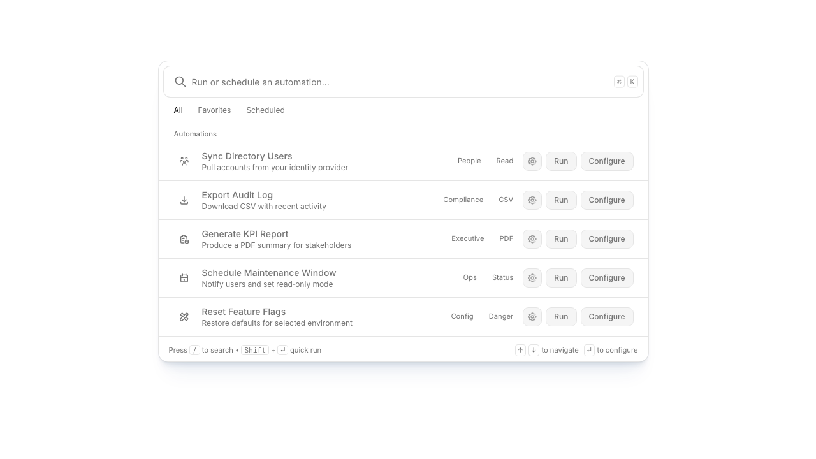The height and width of the screenshot is (459, 816).
Task: Click the gear icon on Export Audit Log row
Action: [532, 200]
